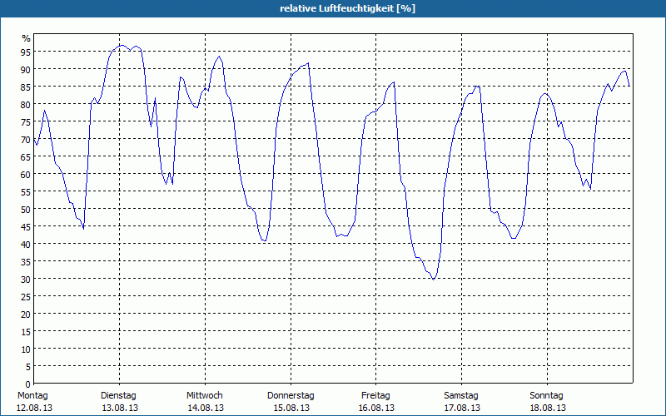Select the y-axis value '35'

tap(26, 262)
